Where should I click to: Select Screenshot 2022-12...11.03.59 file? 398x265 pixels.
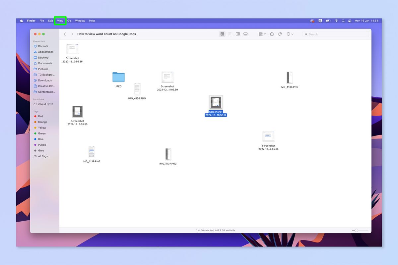[167, 78]
